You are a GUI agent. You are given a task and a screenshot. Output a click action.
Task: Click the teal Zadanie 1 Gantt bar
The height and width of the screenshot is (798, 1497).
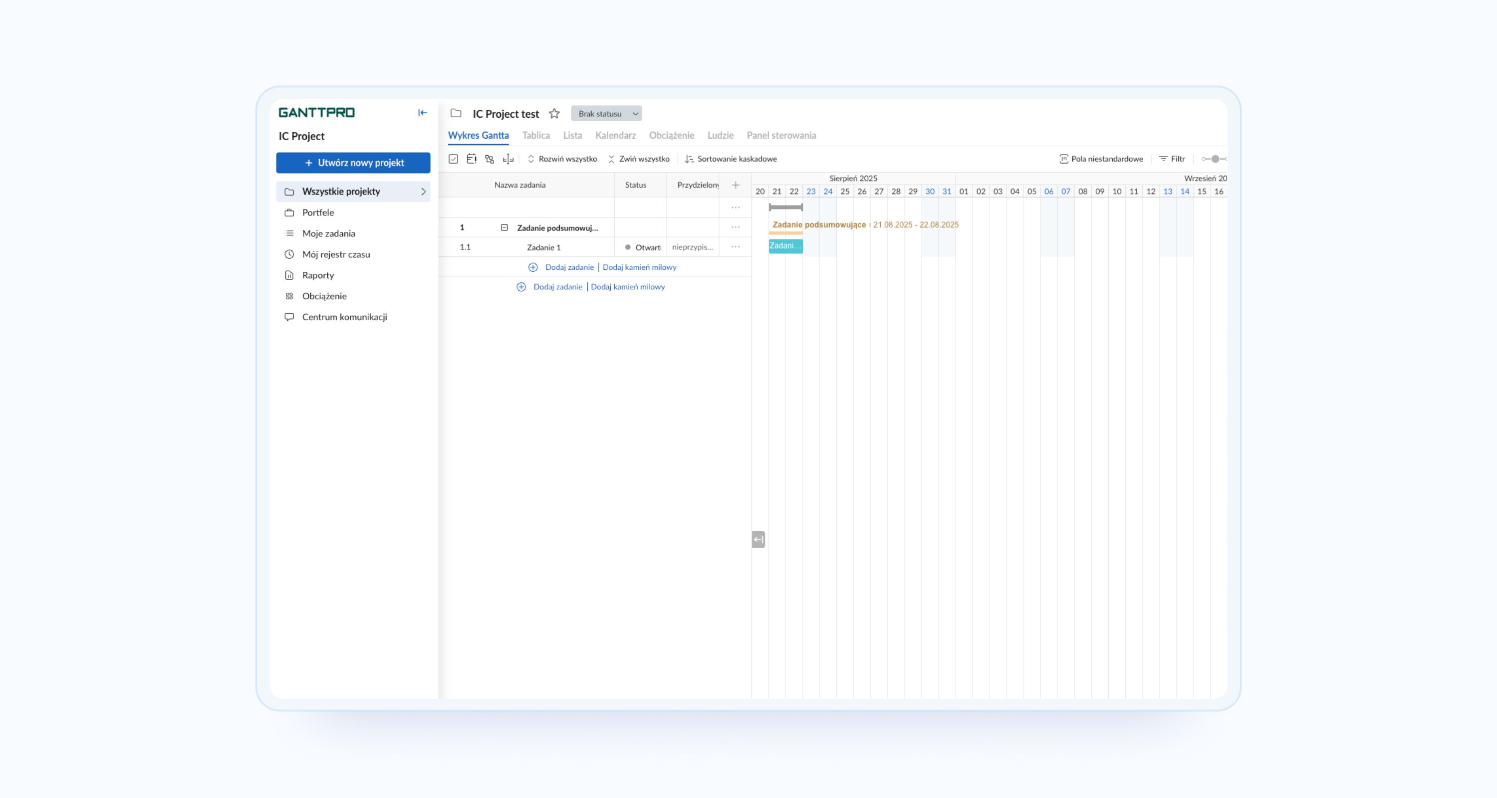(x=785, y=246)
